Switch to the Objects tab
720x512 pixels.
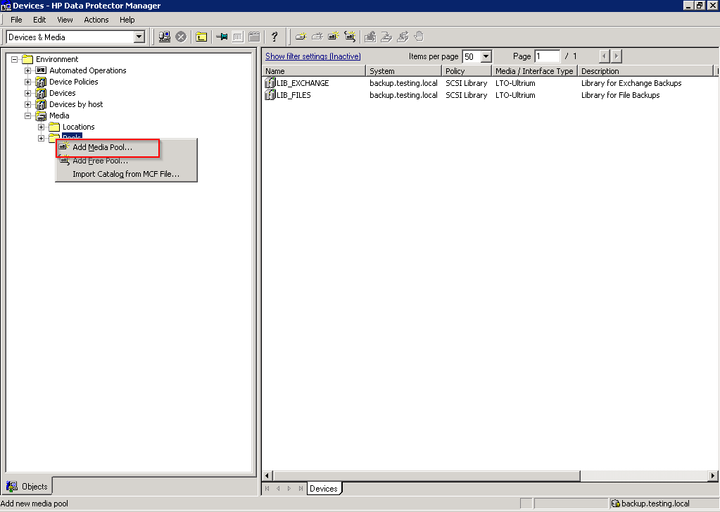coord(27,486)
